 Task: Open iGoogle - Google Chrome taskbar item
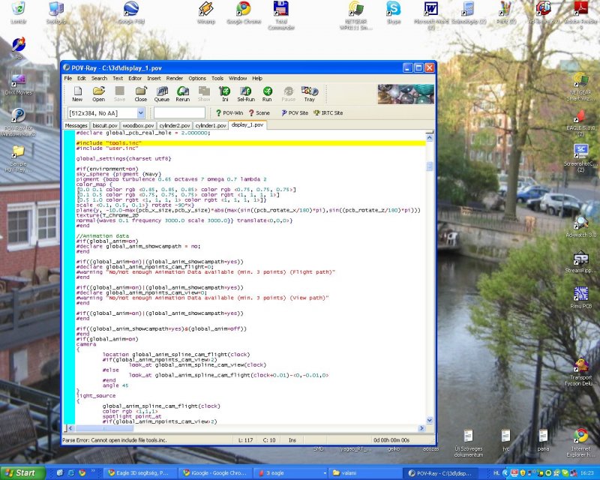pyautogui.click(x=216, y=473)
